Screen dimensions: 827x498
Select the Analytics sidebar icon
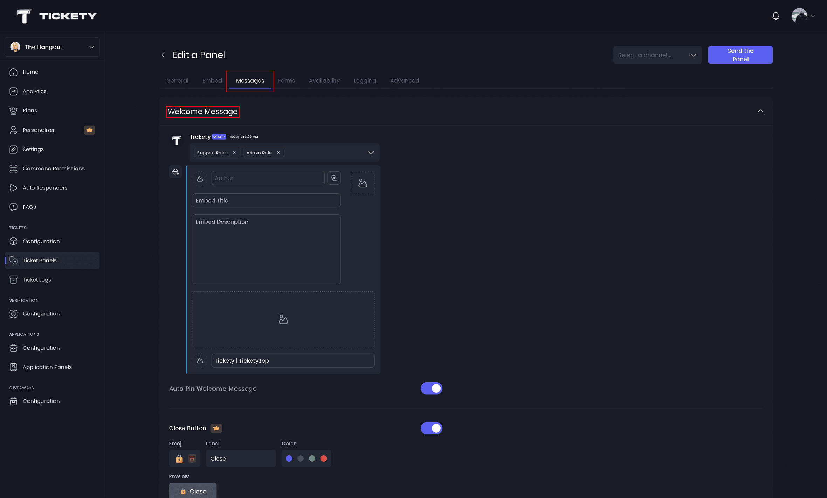pos(13,91)
